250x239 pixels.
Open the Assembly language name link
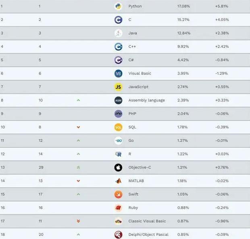click(146, 101)
